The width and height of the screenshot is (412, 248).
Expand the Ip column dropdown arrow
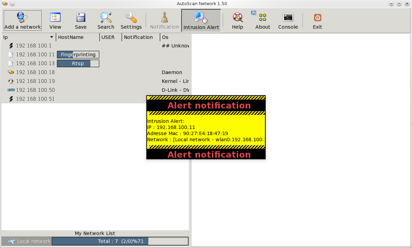[52, 37]
